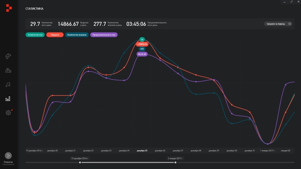
Task: Toggle the red Выручка series
Action: pos(55,35)
